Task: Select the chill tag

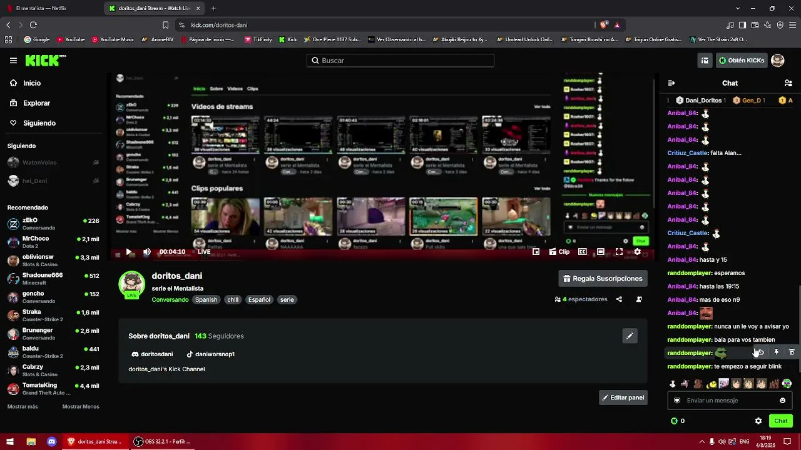Action: pyautogui.click(x=233, y=300)
